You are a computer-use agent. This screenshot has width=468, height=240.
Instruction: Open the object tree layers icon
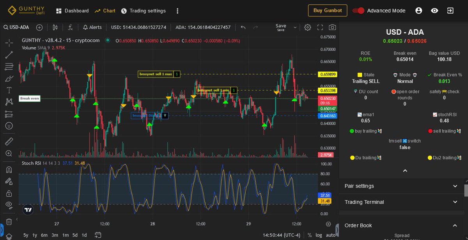click(x=9, y=236)
